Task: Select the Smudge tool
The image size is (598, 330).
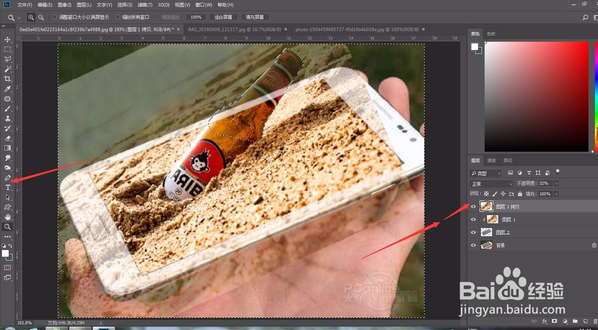Action: [x=8, y=158]
